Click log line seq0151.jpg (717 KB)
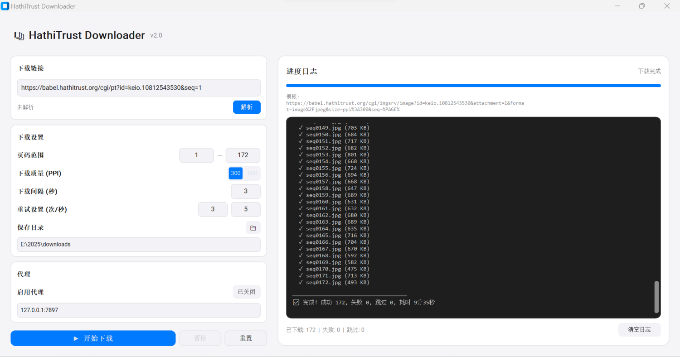The image size is (680, 357). [x=334, y=141]
